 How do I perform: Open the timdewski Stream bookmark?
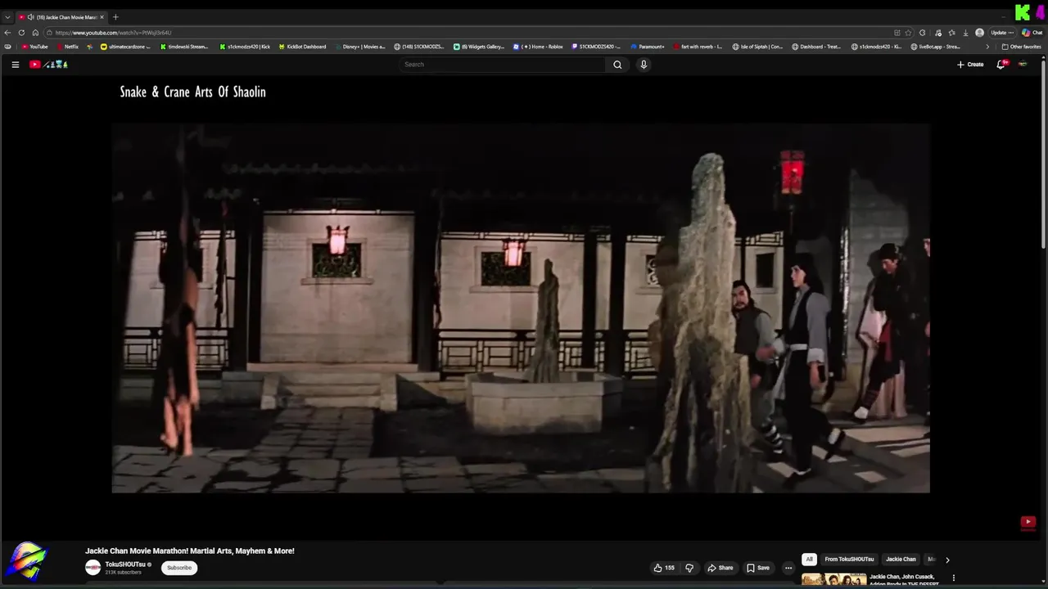184,47
